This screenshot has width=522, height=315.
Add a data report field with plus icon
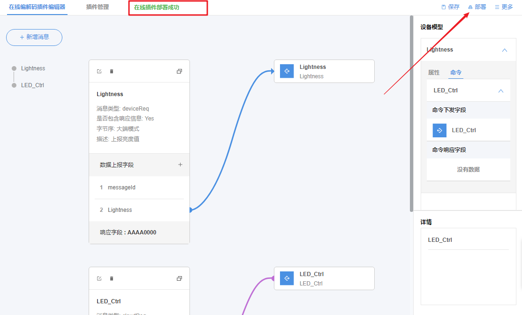pos(180,165)
